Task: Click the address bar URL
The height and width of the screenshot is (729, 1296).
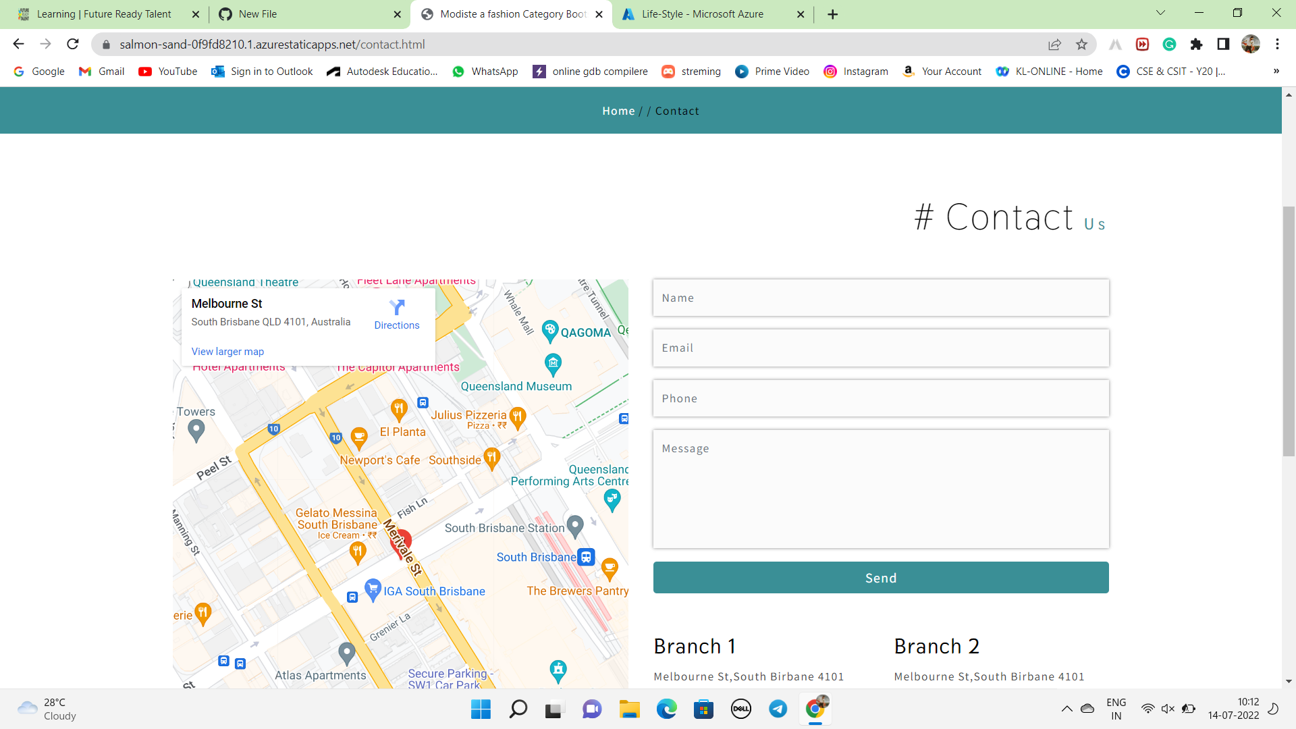Action: [272, 45]
